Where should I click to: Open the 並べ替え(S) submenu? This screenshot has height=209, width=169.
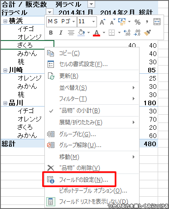click(x=92, y=88)
